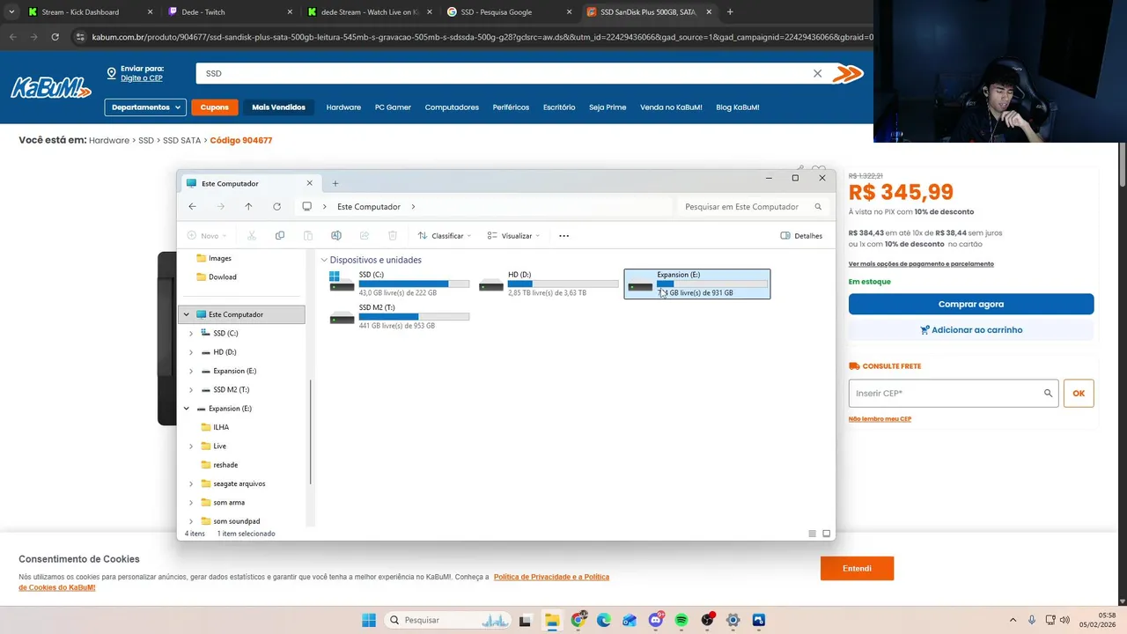The width and height of the screenshot is (1127, 634).
Task: Open OBS Studio from the taskbar
Action: [707, 620]
